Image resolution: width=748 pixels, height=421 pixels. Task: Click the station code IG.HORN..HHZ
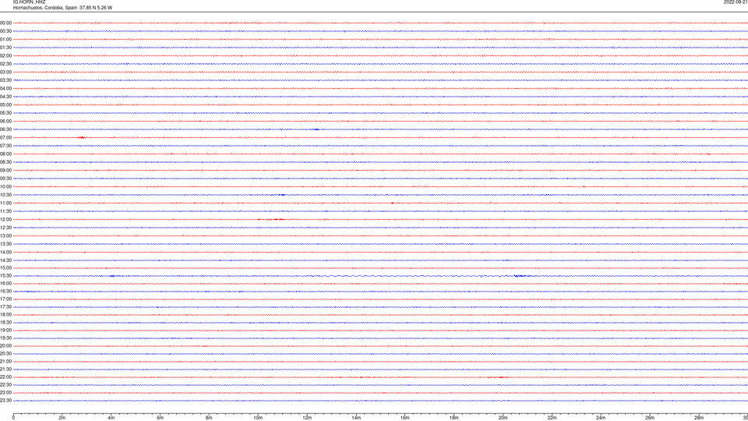click(29, 2)
